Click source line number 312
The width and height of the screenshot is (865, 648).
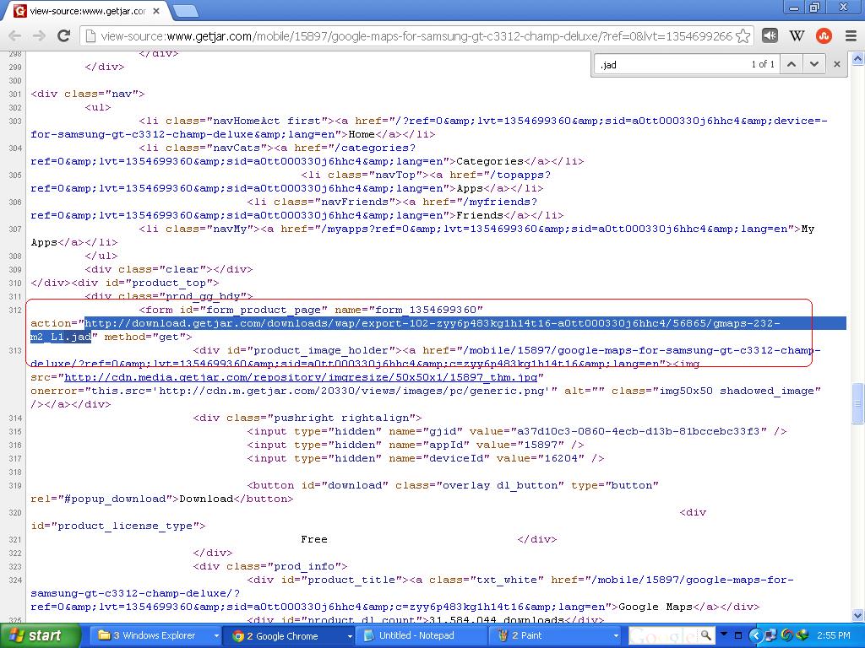pos(15,310)
